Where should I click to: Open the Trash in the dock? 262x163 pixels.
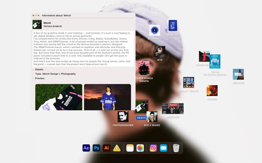tap(176, 148)
